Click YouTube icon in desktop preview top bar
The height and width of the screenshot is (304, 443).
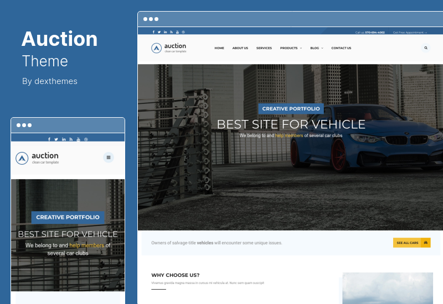(x=177, y=32)
